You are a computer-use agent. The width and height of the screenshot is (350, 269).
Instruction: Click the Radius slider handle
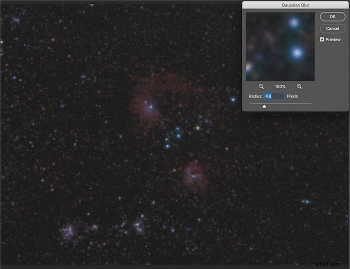264,106
